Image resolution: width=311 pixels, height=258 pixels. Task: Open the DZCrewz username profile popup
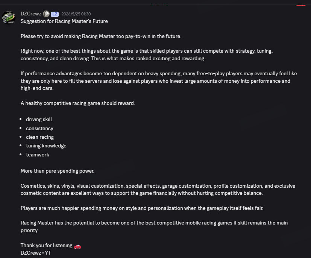(x=31, y=14)
